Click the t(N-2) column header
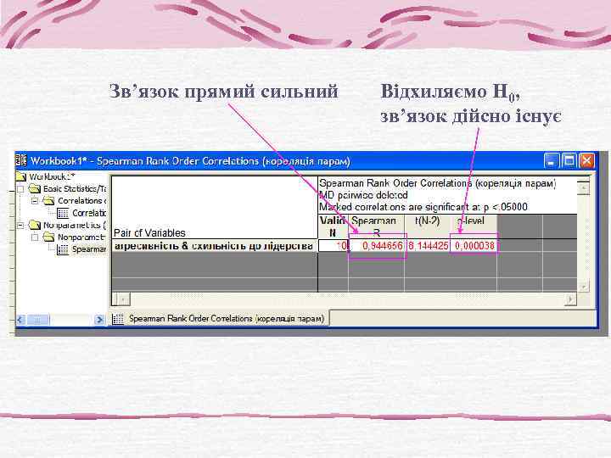Viewport: 611px width, 458px height. click(x=428, y=226)
